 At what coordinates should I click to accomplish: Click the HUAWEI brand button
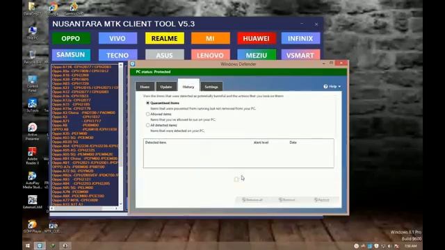(257, 39)
